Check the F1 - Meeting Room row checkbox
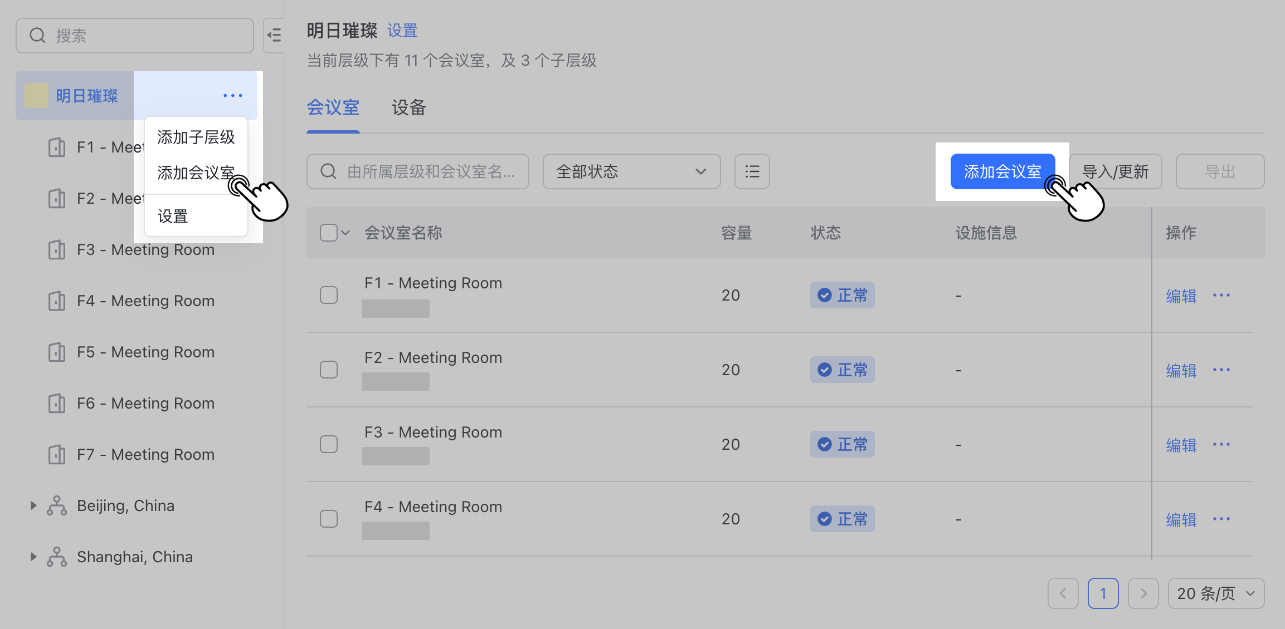 (329, 295)
